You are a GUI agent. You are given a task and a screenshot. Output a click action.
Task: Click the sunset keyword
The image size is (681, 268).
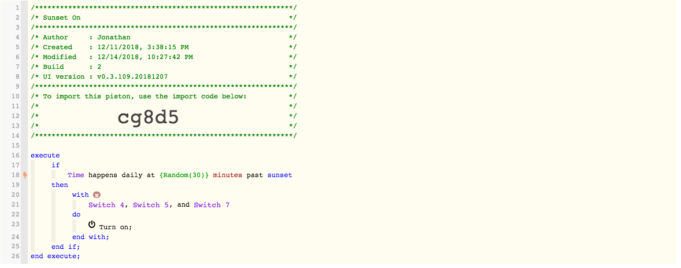coord(280,175)
